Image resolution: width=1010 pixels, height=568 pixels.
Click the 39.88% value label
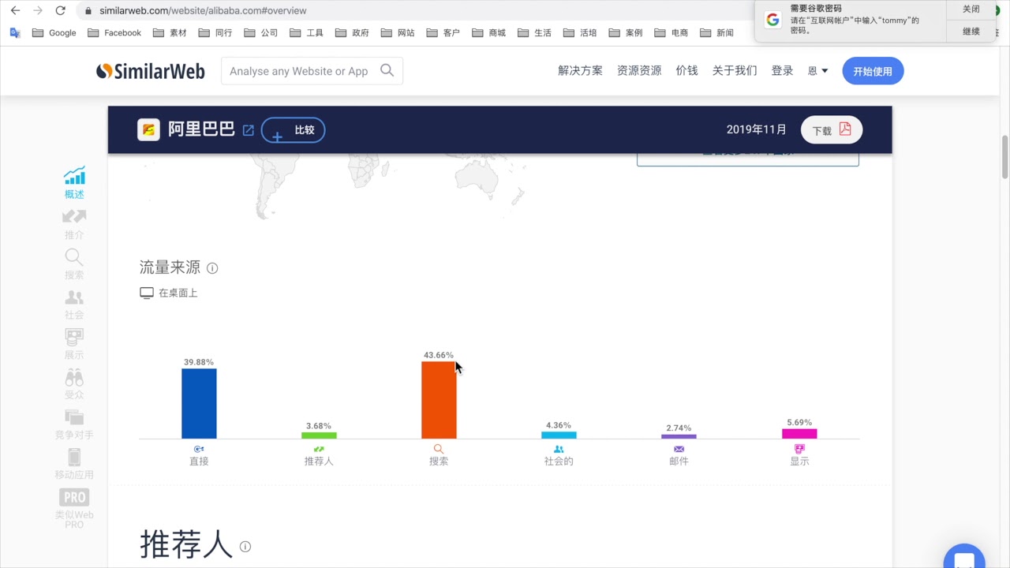(199, 362)
